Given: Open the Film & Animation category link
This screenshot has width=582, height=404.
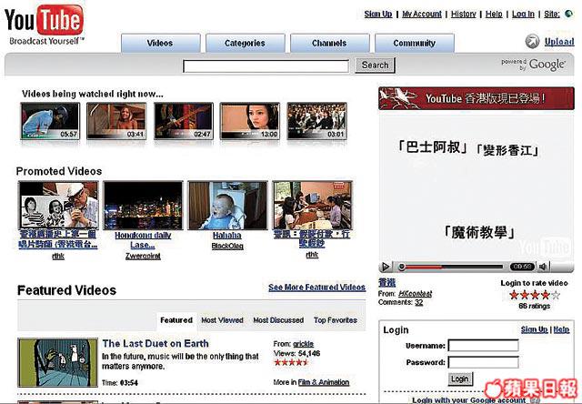Looking at the screenshot, I should pos(324,382).
